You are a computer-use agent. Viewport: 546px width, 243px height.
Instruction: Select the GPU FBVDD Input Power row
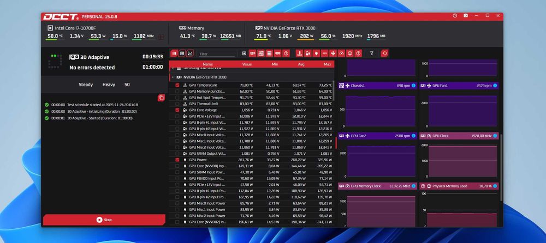coord(251,178)
